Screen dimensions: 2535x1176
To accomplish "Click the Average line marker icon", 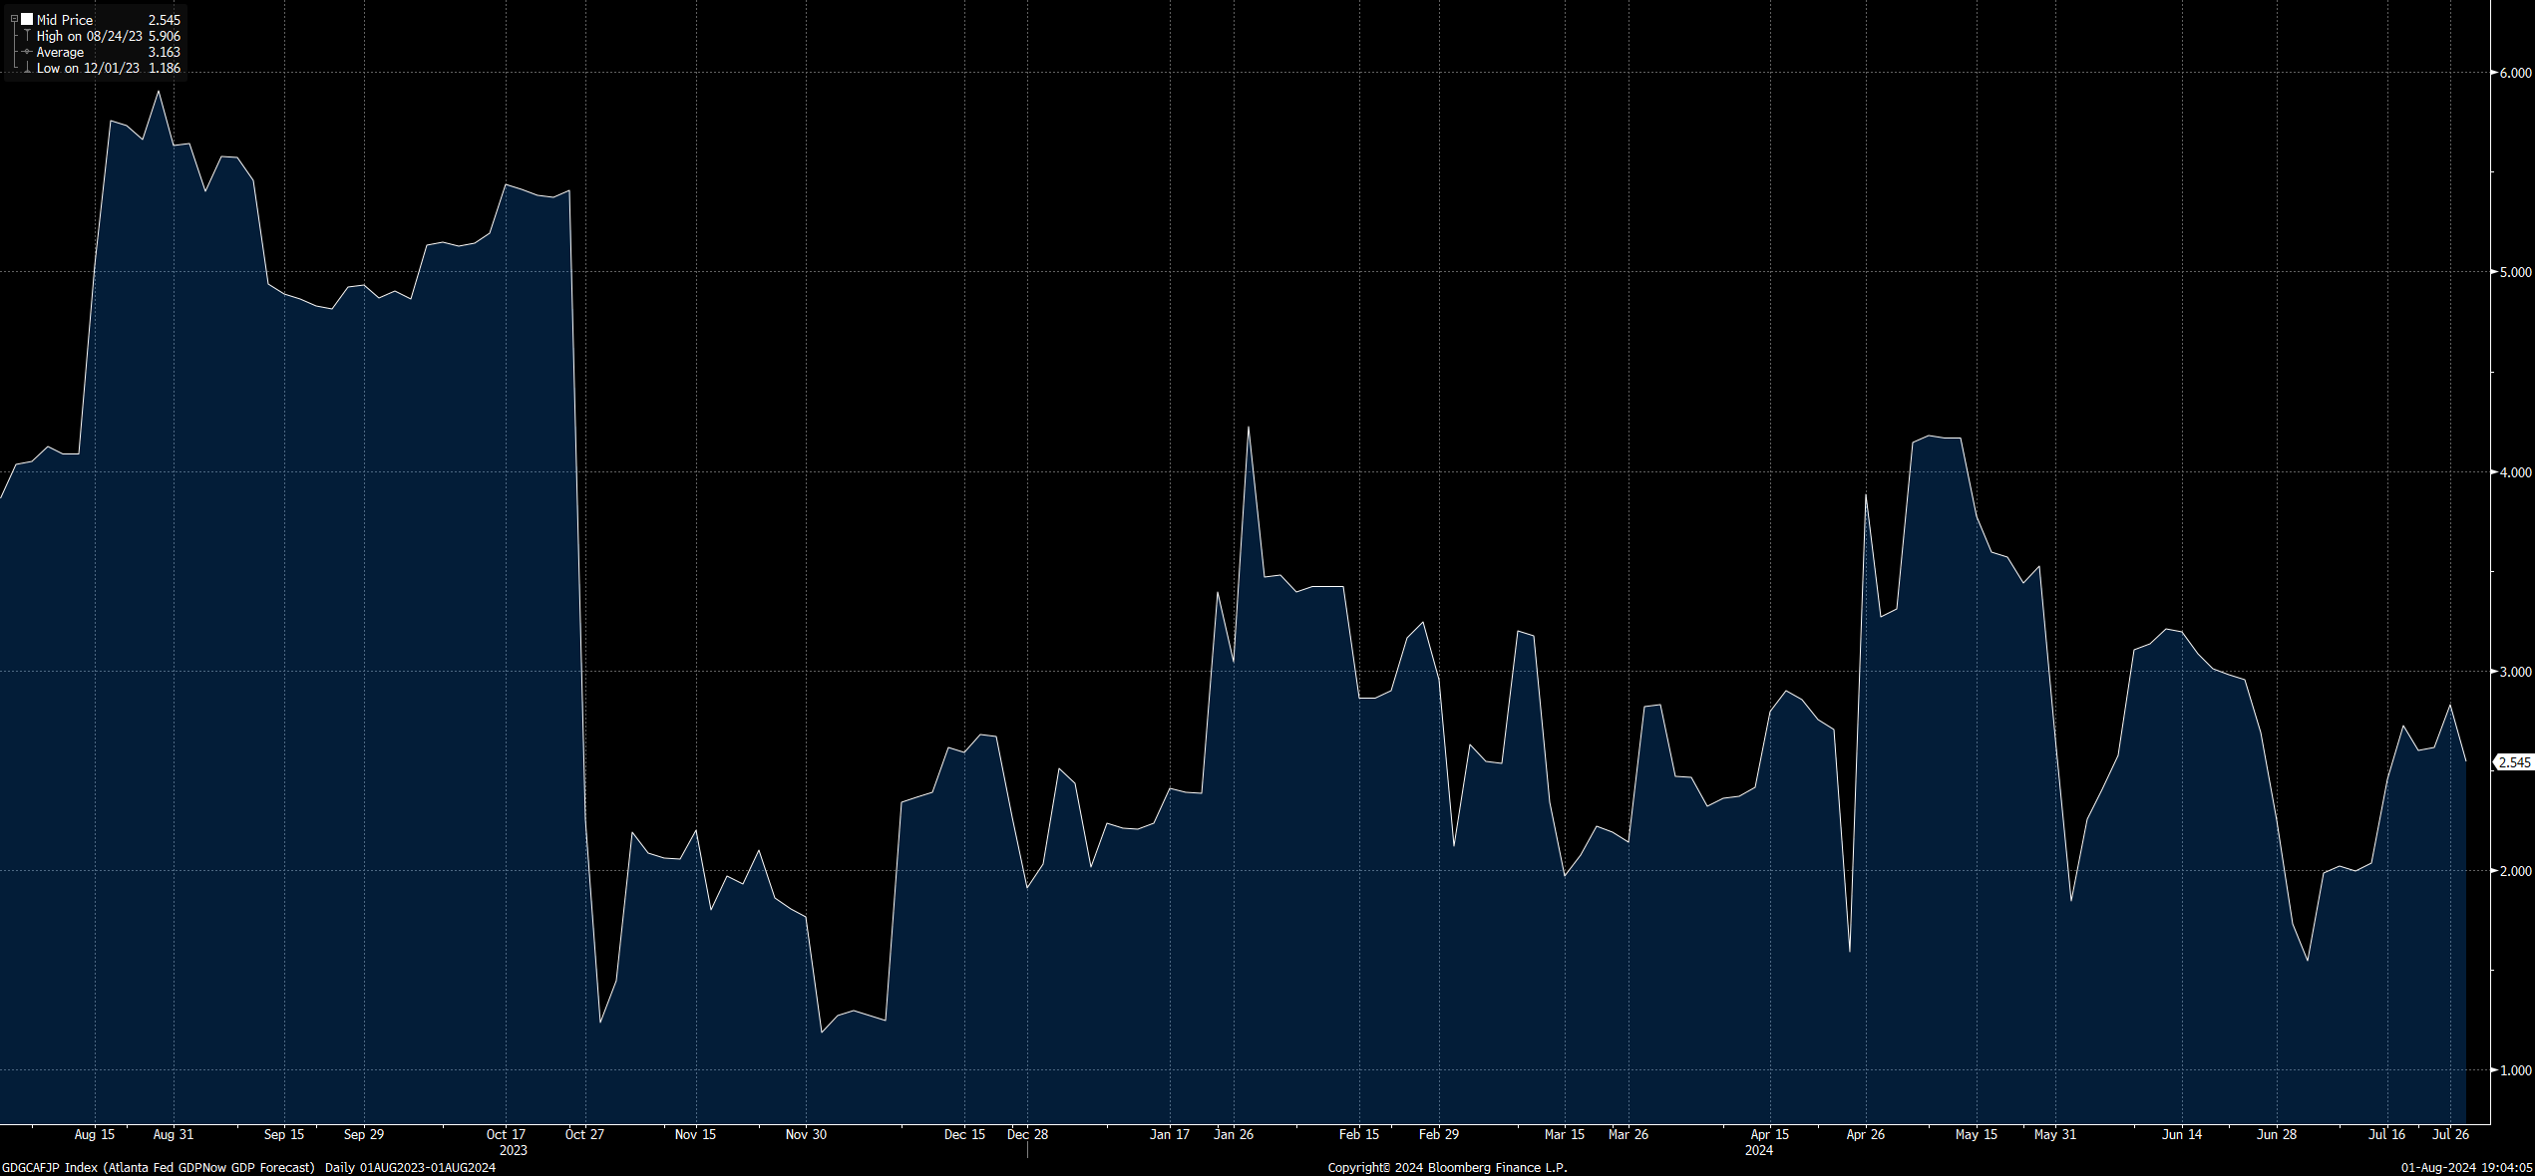I will click(27, 52).
